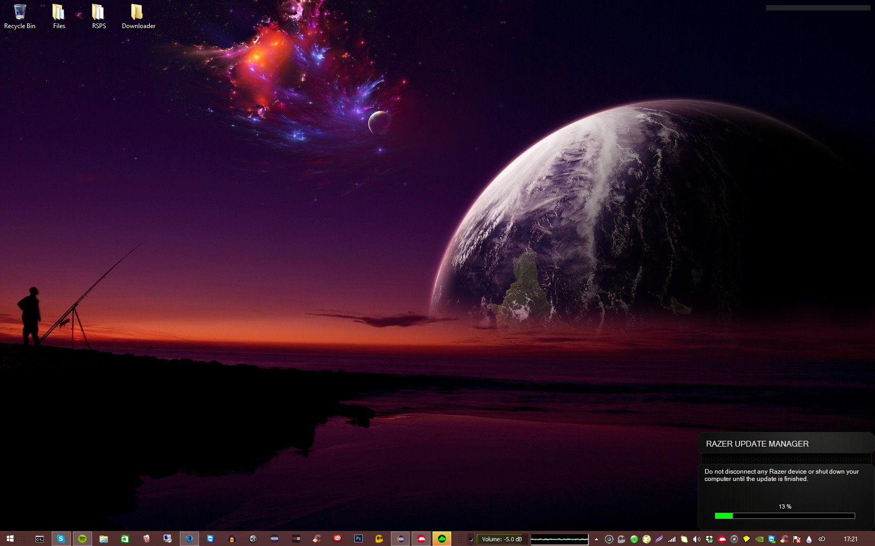The image size is (875, 546).
Task: Open the water drop tray icon
Action: click(x=809, y=539)
